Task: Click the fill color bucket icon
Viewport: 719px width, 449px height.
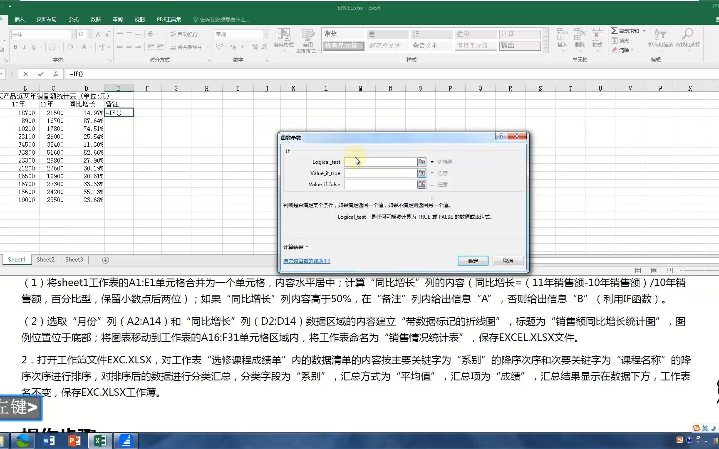Action: click(70, 47)
